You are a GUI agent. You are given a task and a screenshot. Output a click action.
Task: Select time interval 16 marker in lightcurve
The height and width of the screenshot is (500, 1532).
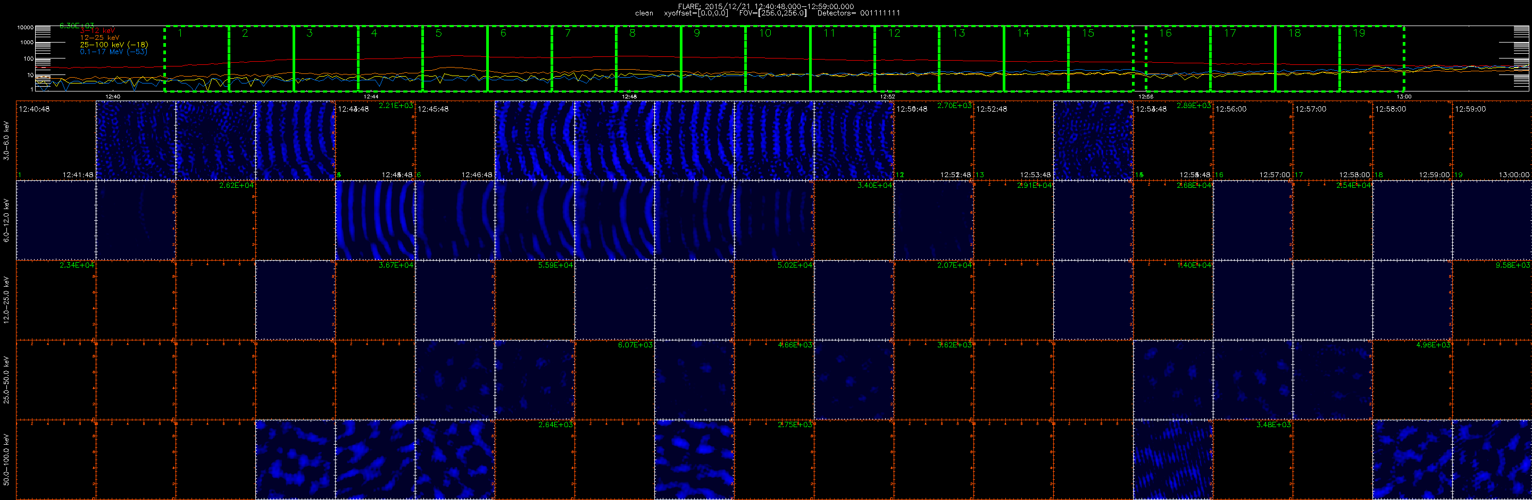1165,34
